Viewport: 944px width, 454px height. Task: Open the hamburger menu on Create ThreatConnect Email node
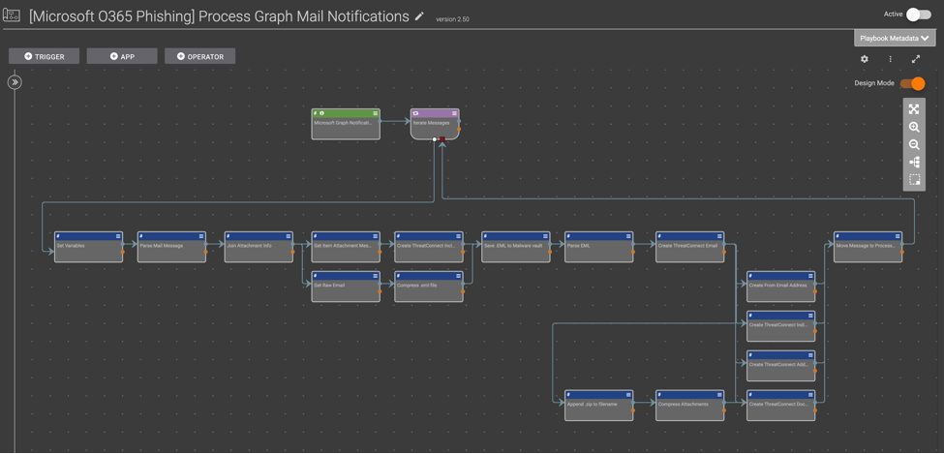pos(718,236)
